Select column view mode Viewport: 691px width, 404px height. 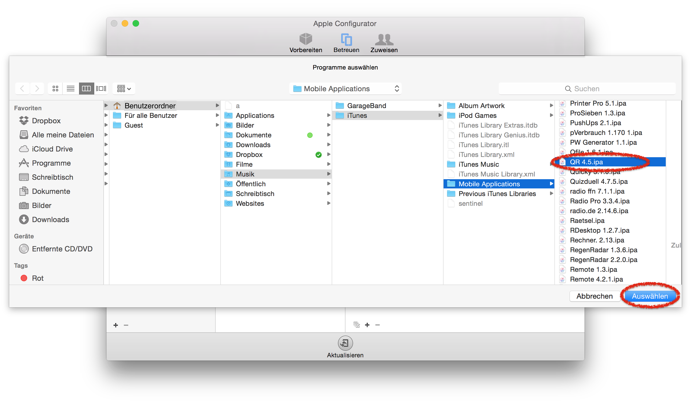pos(86,89)
